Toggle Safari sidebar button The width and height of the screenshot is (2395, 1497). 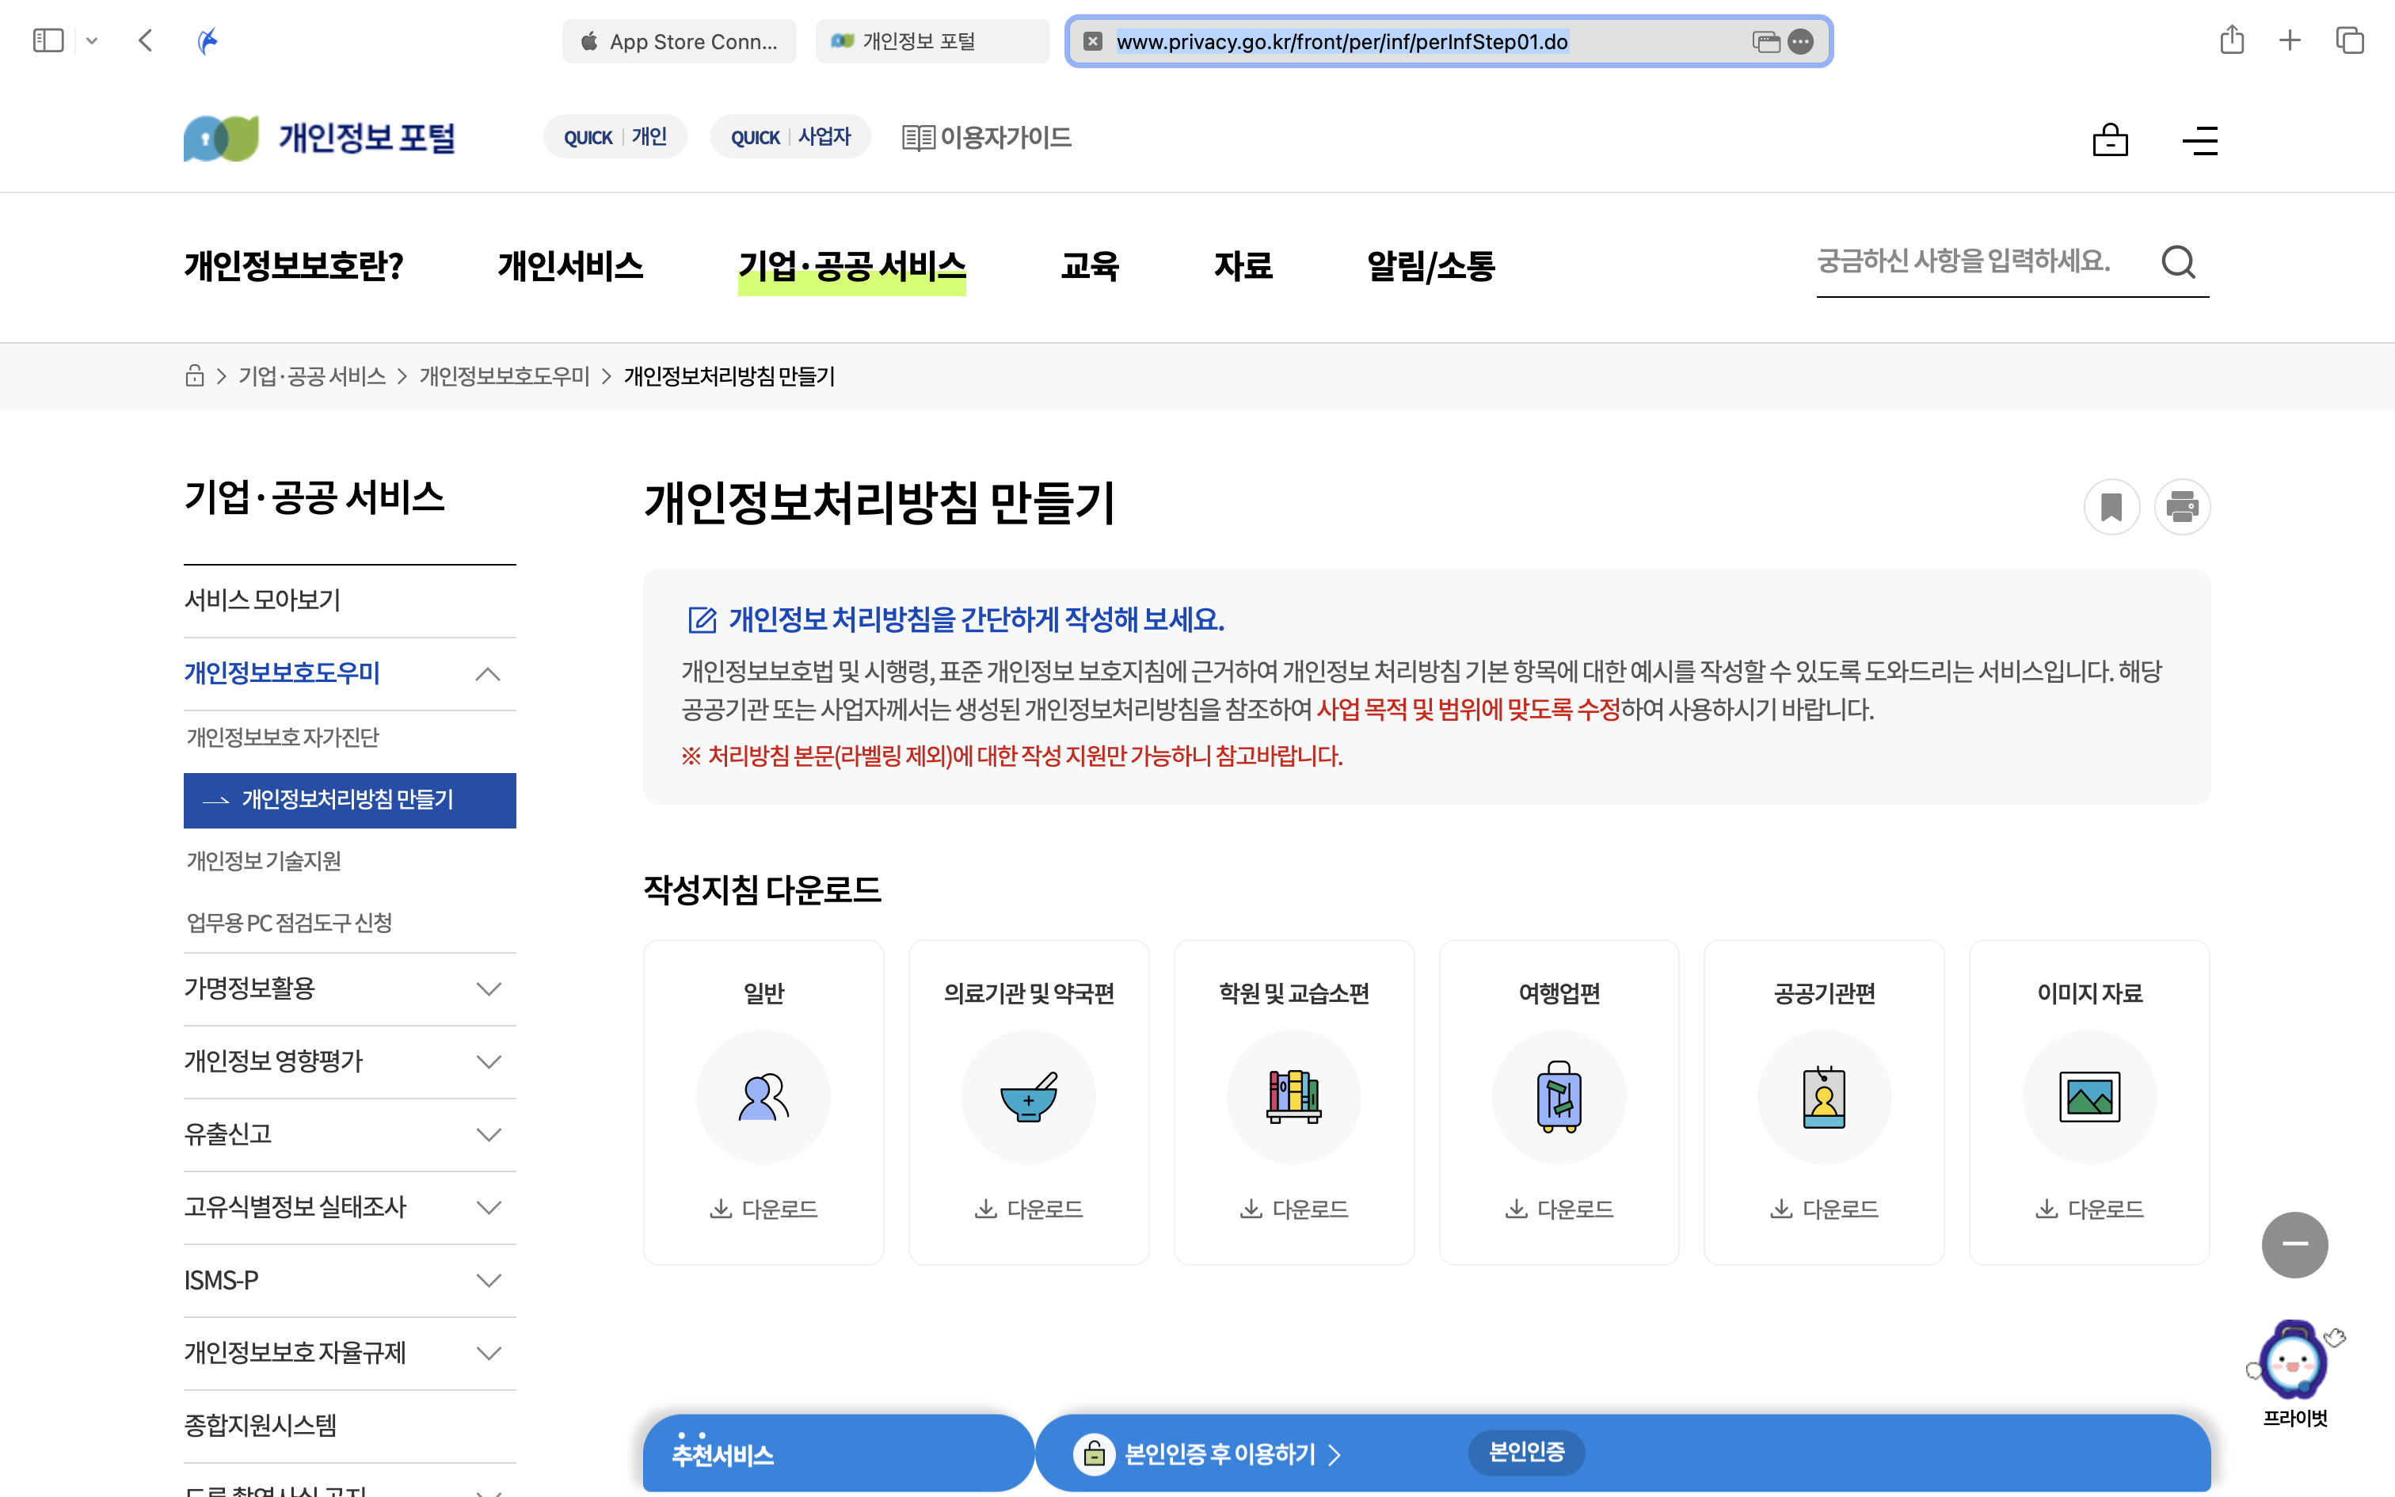click(x=48, y=40)
